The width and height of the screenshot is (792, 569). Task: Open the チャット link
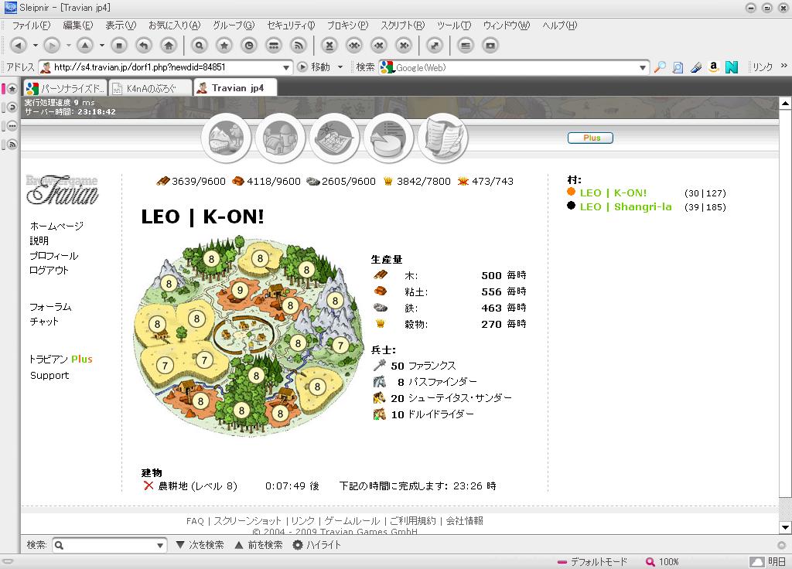pyautogui.click(x=44, y=321)
